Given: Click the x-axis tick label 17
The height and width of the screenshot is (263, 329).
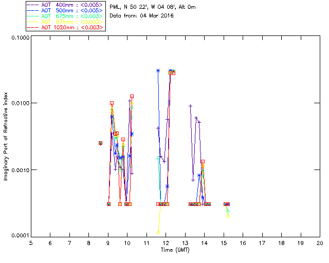Looking at the screenshot, I should coord(262,243).
